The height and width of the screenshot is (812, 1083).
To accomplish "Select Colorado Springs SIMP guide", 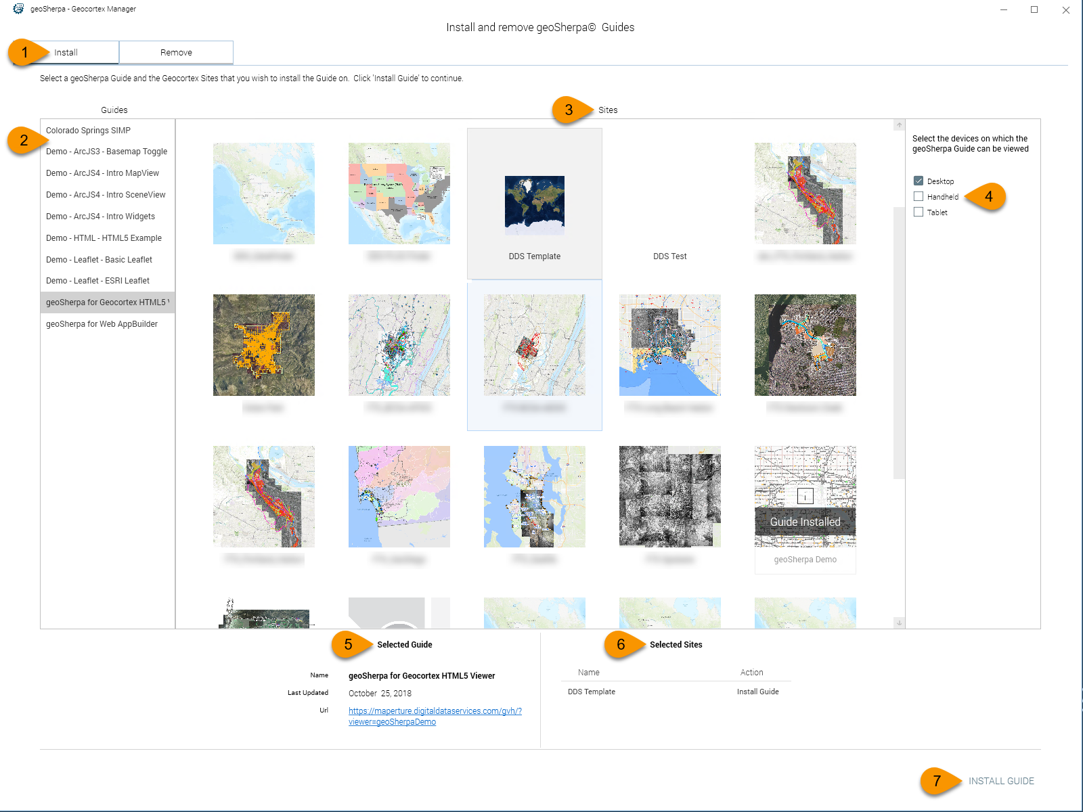I will (108, 130).
